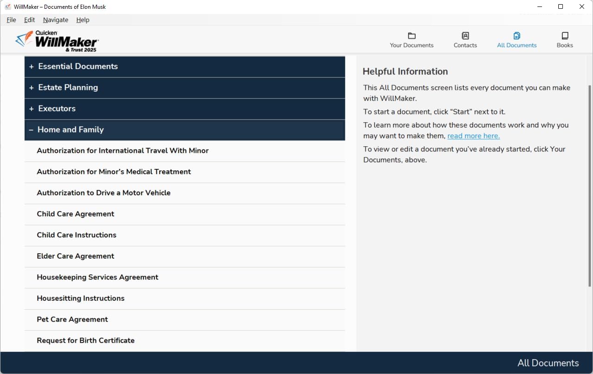Image resolution: width=593 pixels, height=374 pixels.
Task: Open the Navigate menu
Action: 56,20
